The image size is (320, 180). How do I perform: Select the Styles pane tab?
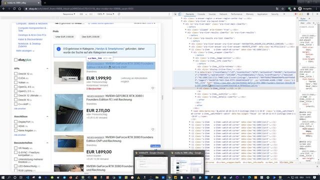(303, 18)
